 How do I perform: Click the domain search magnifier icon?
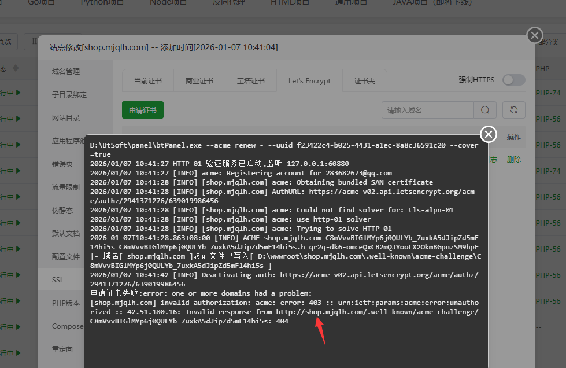(x=485, y=110)
